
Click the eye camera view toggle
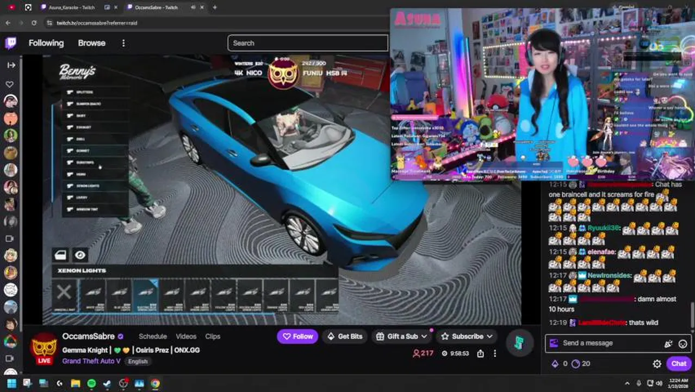[x=80, y=255]
